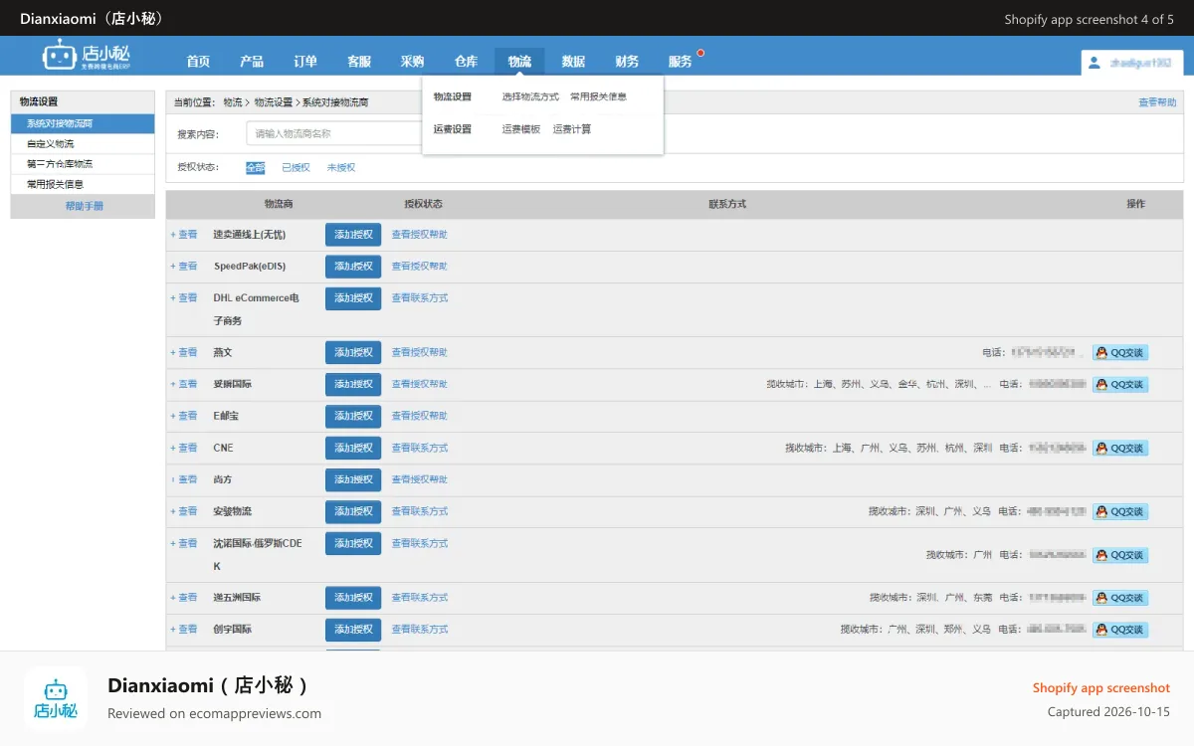Image resolution: width=1194 pixels, height=746 pixels.
Task: Click 添加授权 for SpeedPak(eDIS)
Action: (x=353, y=267)
